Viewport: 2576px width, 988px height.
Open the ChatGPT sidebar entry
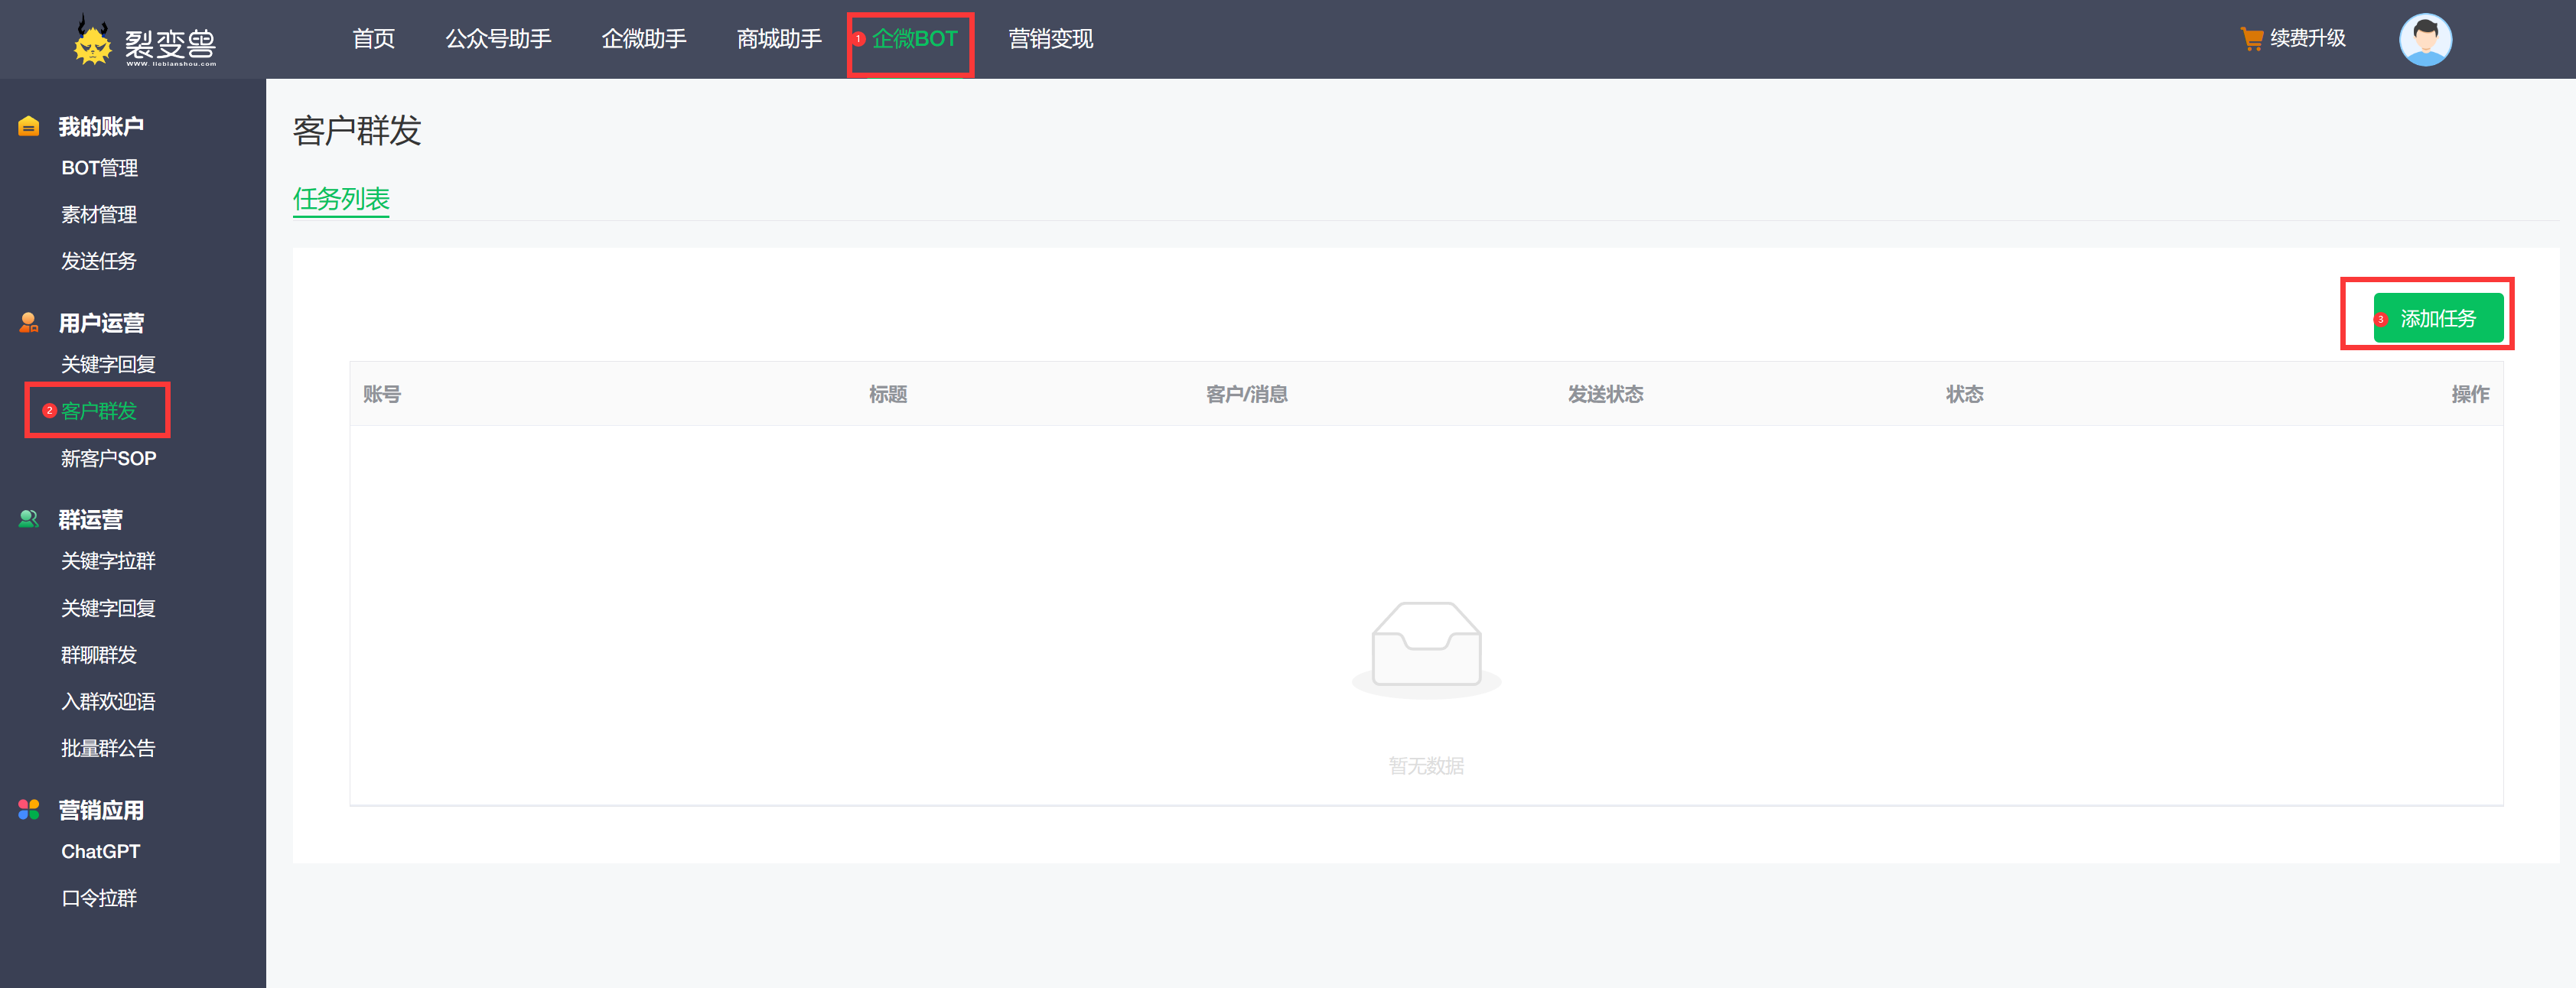[x=100, y=850]
